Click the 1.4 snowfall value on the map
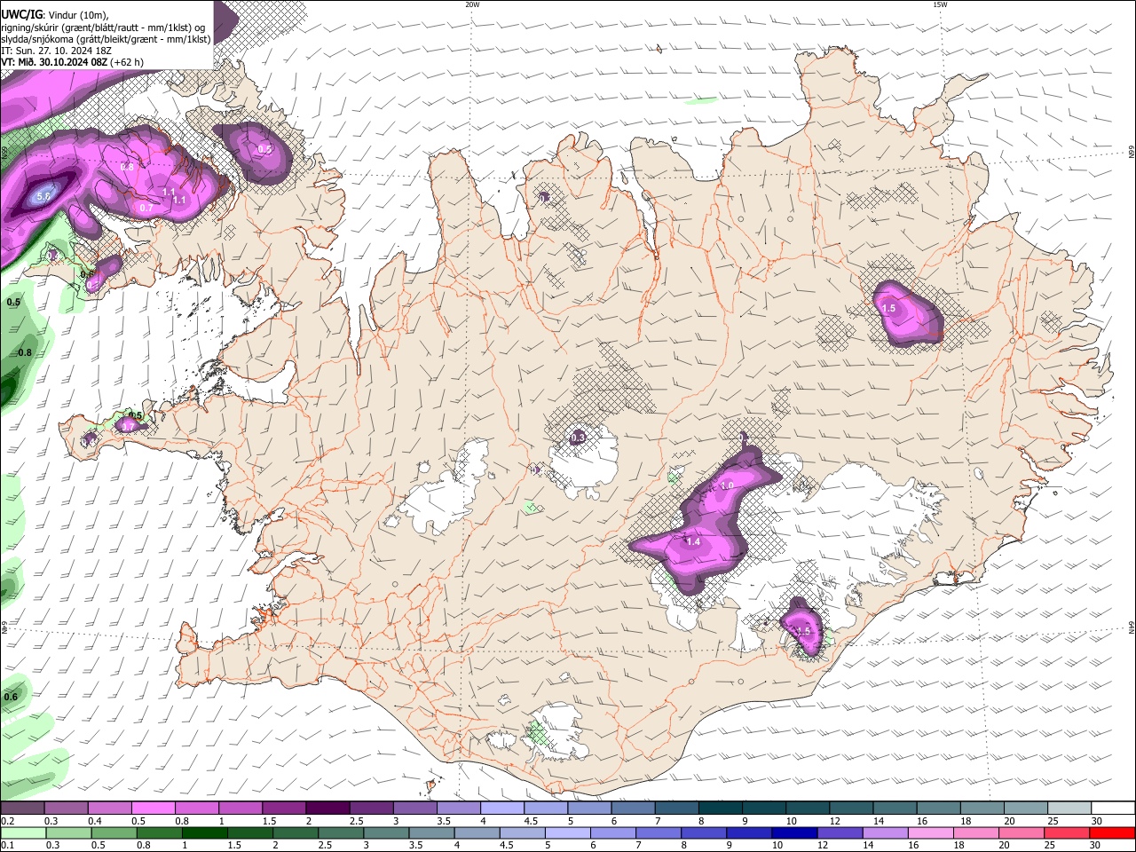Image resolution: width=1136 pixels, height=852 pixels. [x=693, y=541]
